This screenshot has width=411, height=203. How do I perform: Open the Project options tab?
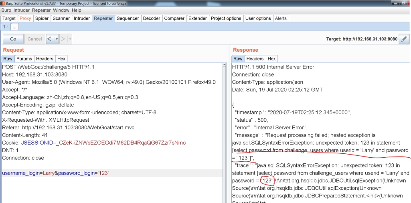point(226,18)
